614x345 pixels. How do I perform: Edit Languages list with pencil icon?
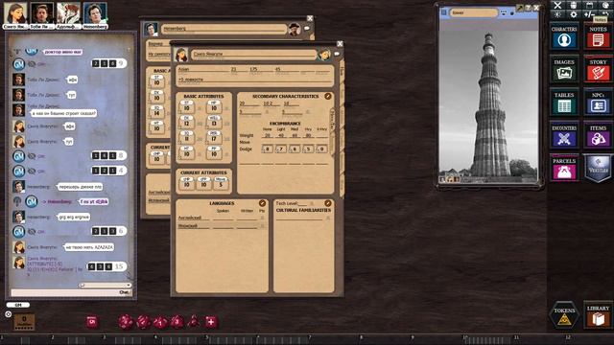pyautogui.click(x=262, y=203)
